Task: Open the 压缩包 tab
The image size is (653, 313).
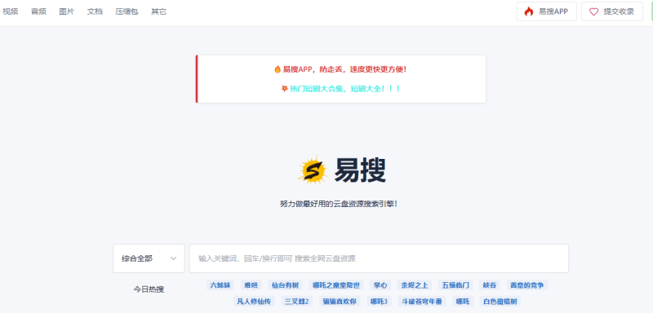Action: tap(127, 11)
